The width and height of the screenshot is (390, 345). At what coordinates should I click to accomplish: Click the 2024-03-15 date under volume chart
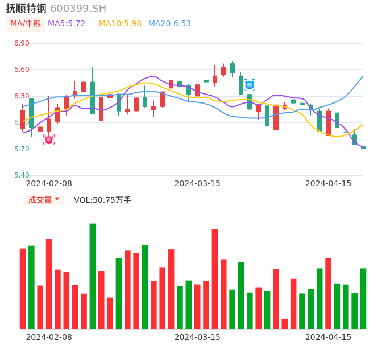click(x=197, y=337)
